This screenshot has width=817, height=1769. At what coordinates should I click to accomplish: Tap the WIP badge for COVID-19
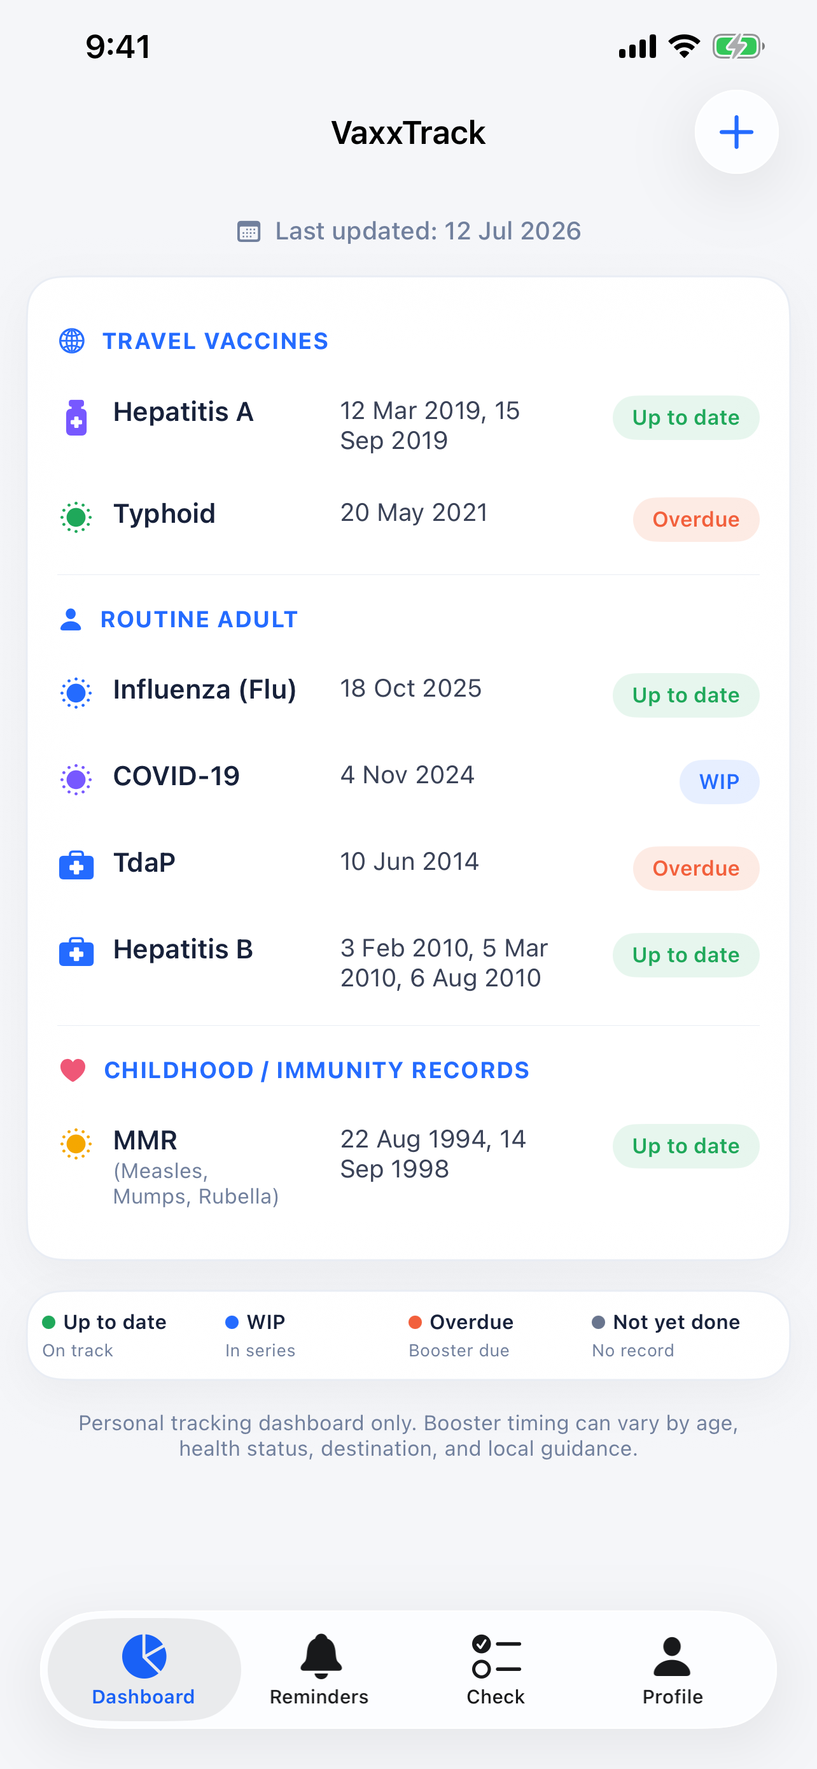pyautogui.click(x=719, y=781)
